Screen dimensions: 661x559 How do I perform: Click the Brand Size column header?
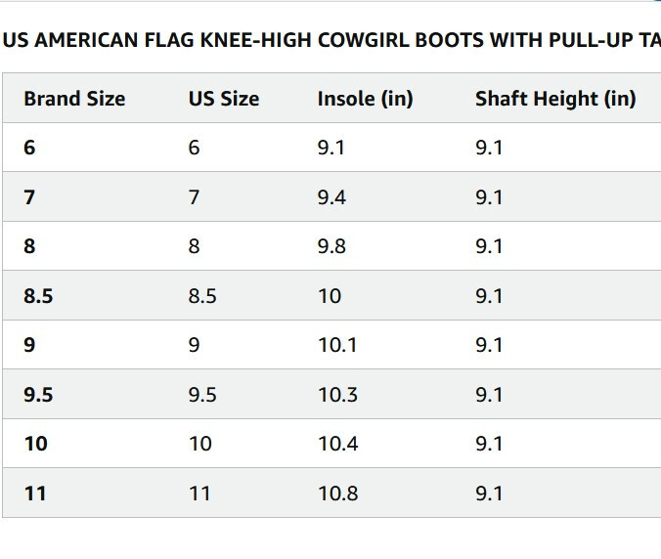(74, 99)
